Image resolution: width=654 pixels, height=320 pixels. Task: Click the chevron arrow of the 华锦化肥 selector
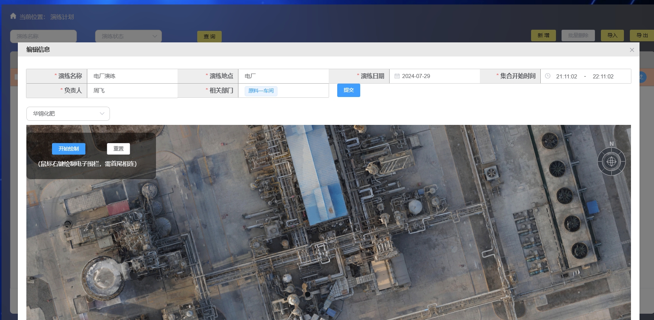tap(102, 114)
